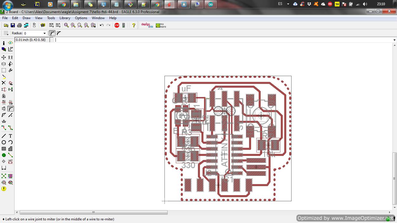Zoom out of the board
Screen dimensions: 397x223
coord(80,25)
